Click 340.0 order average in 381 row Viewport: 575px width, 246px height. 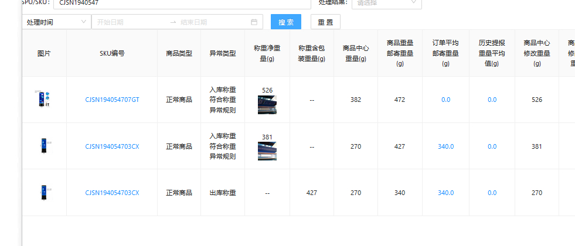coord(446,146)
